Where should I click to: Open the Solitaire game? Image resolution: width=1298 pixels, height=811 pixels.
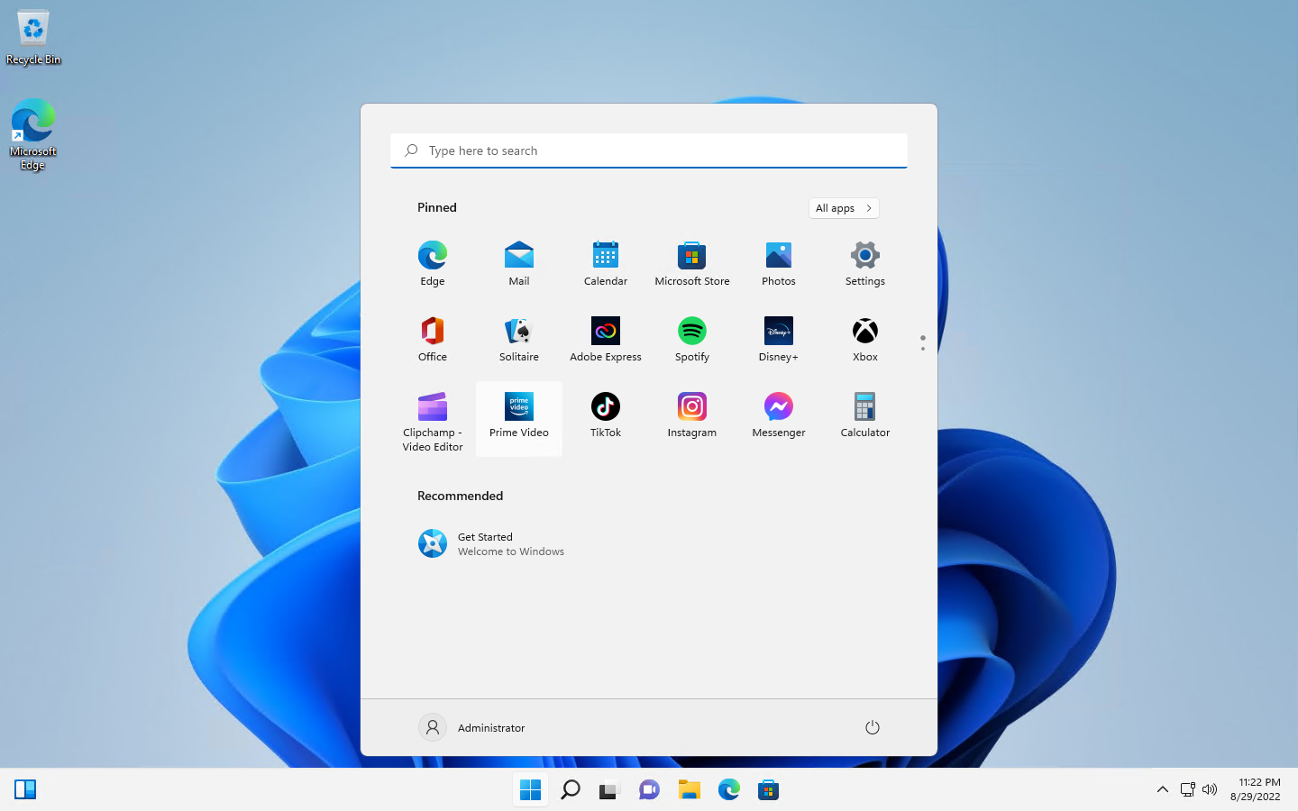point(519,339)
